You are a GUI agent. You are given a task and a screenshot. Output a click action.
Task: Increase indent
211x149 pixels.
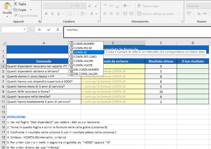tap(131, 14)
